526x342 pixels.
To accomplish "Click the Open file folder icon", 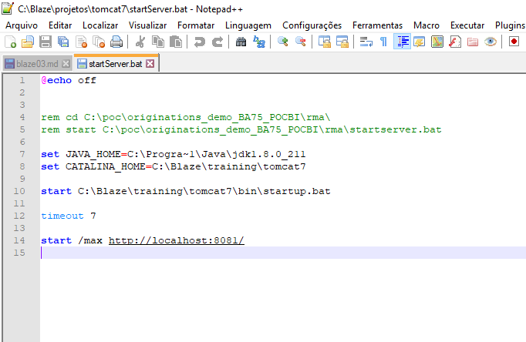I will [28, 42].
